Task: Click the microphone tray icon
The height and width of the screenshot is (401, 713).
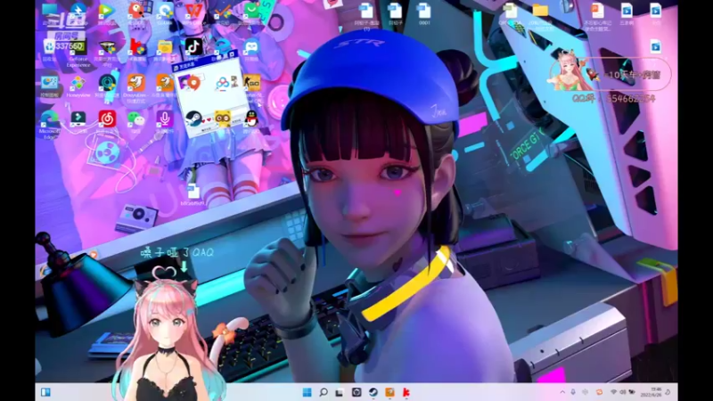Action: coord(573,392)
